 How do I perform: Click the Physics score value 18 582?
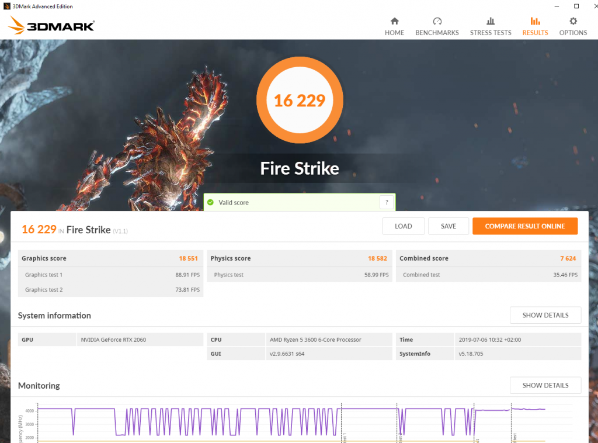[377, 258]
